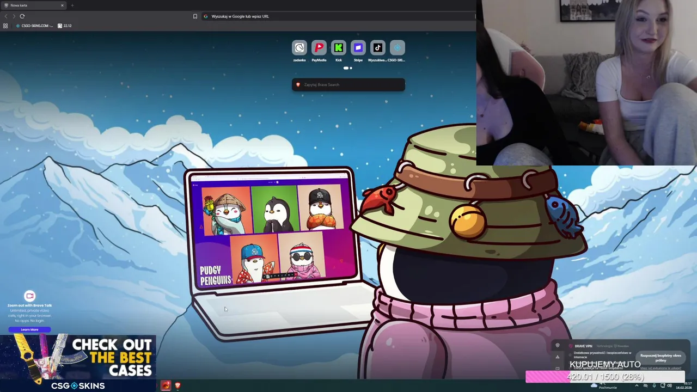
Task: Click the Check Out The Best Cases banner
Action: tap(78, 363)
